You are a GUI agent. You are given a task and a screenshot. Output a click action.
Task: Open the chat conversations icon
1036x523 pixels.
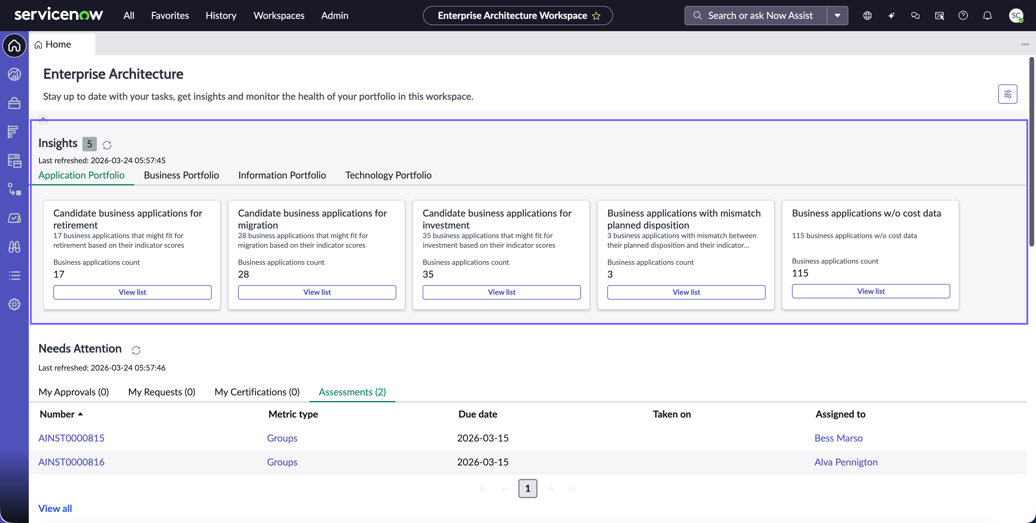click(915, 16)
